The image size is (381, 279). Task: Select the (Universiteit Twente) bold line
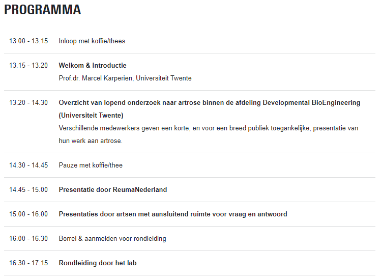click(x=91, y=115)
